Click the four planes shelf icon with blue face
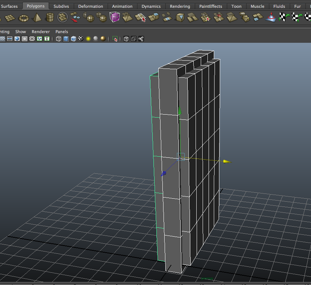311x285 pixels. [258, 17]
